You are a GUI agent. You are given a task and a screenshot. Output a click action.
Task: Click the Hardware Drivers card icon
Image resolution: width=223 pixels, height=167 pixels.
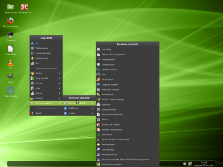[x=98, y=69]
